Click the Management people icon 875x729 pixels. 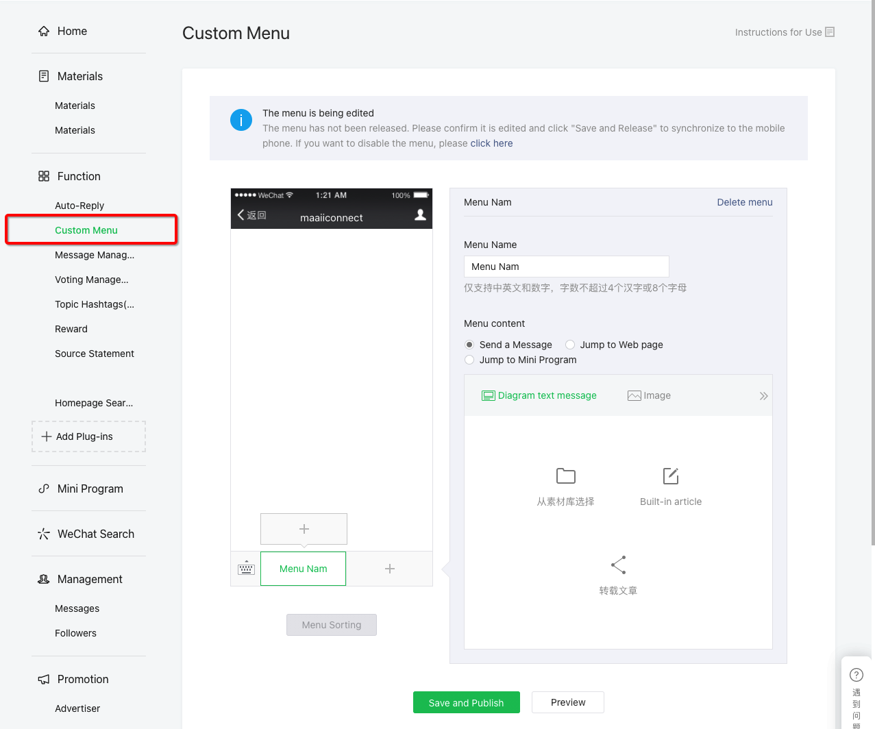tap(44, 579)
